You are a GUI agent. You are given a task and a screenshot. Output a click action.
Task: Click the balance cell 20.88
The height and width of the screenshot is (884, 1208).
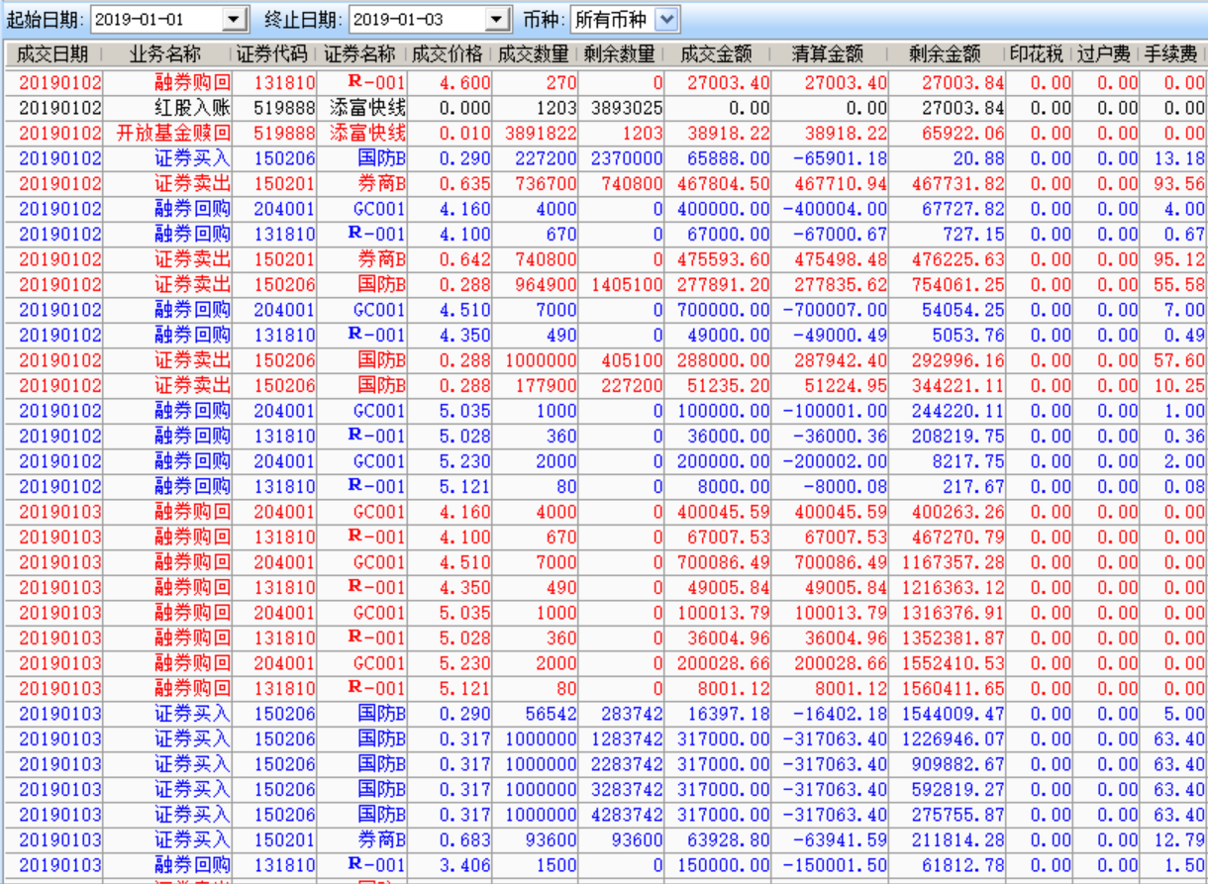(x=947, y=158)
